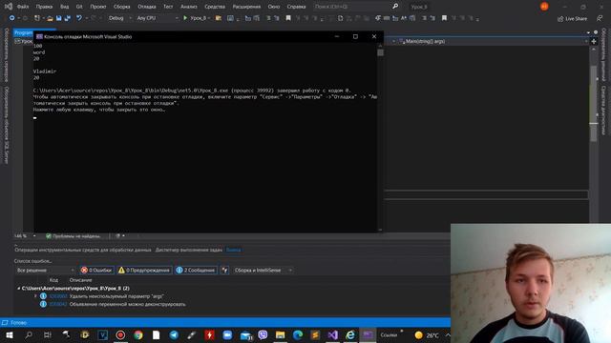
Task: Open the second message code link
Action: 57,304
